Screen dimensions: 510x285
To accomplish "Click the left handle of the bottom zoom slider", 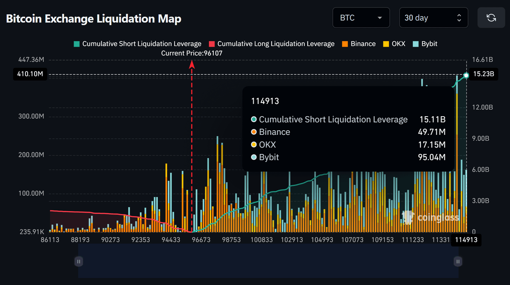I will pos(79,261).
